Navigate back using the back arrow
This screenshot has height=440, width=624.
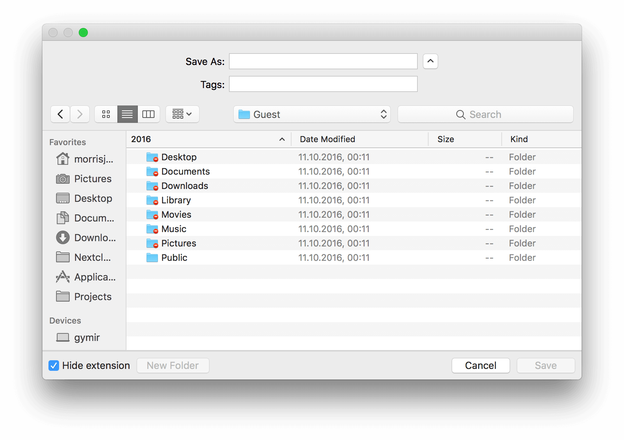[60, 114]
